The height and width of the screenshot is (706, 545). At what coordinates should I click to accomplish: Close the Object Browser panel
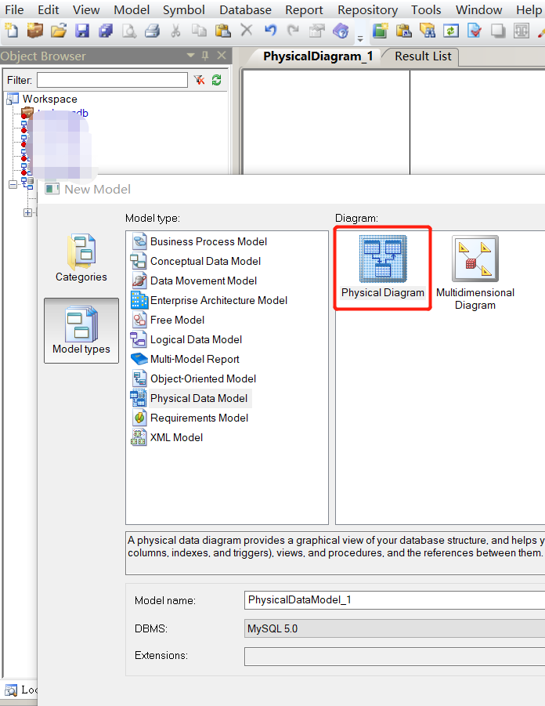[x=222, y=56]
